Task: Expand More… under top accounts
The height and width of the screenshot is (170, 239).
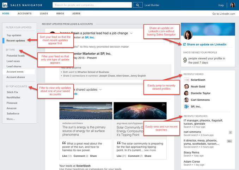Action: [11, 119]
